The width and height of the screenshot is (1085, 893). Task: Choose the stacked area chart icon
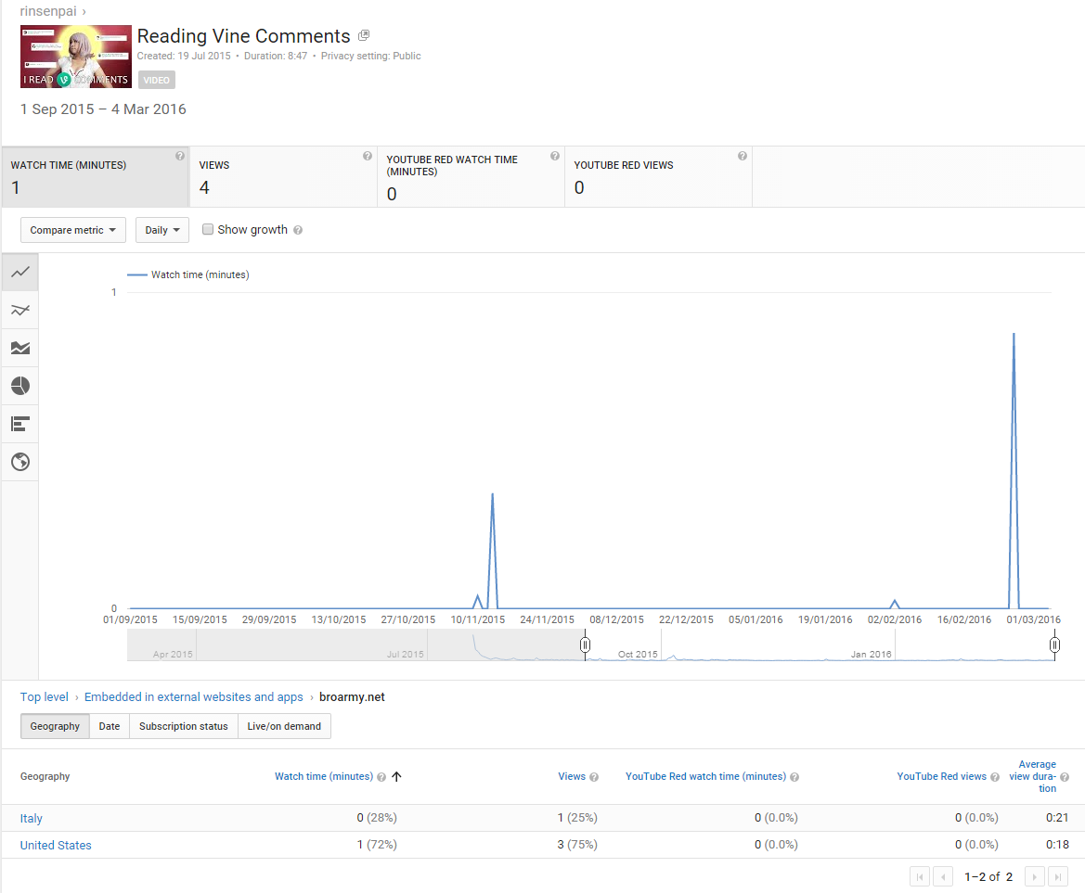pyautogui.click(x=19, y=349)
